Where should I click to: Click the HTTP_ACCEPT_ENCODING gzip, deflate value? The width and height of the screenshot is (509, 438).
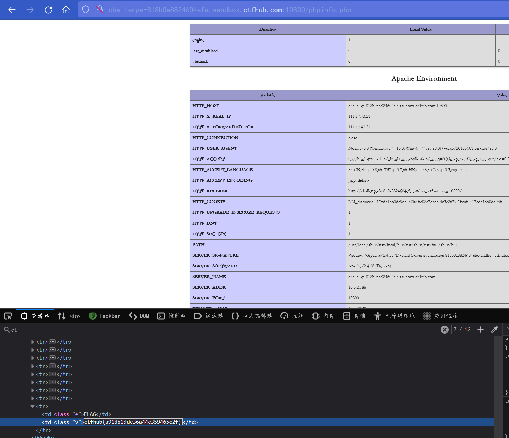359,180
